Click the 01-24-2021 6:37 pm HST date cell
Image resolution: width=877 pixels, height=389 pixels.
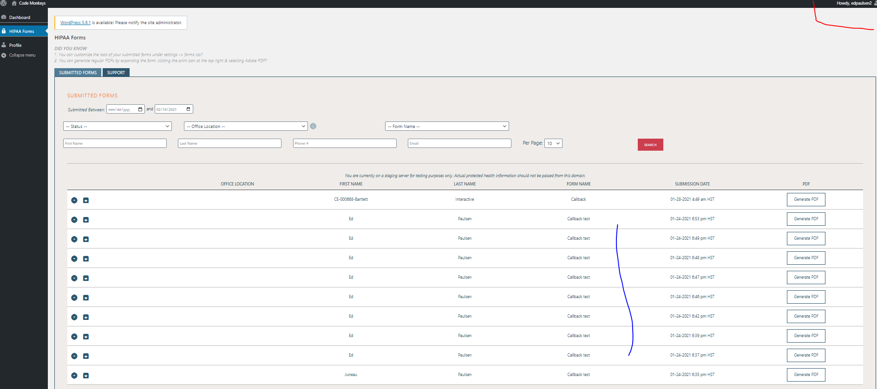pyautogui.click(x=692, y=355)
